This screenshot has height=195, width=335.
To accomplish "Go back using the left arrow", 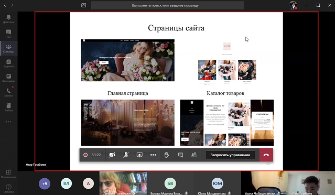I will [5, 5].
